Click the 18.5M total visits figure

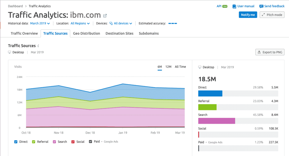pyautogui.click(x=207, y=79)
